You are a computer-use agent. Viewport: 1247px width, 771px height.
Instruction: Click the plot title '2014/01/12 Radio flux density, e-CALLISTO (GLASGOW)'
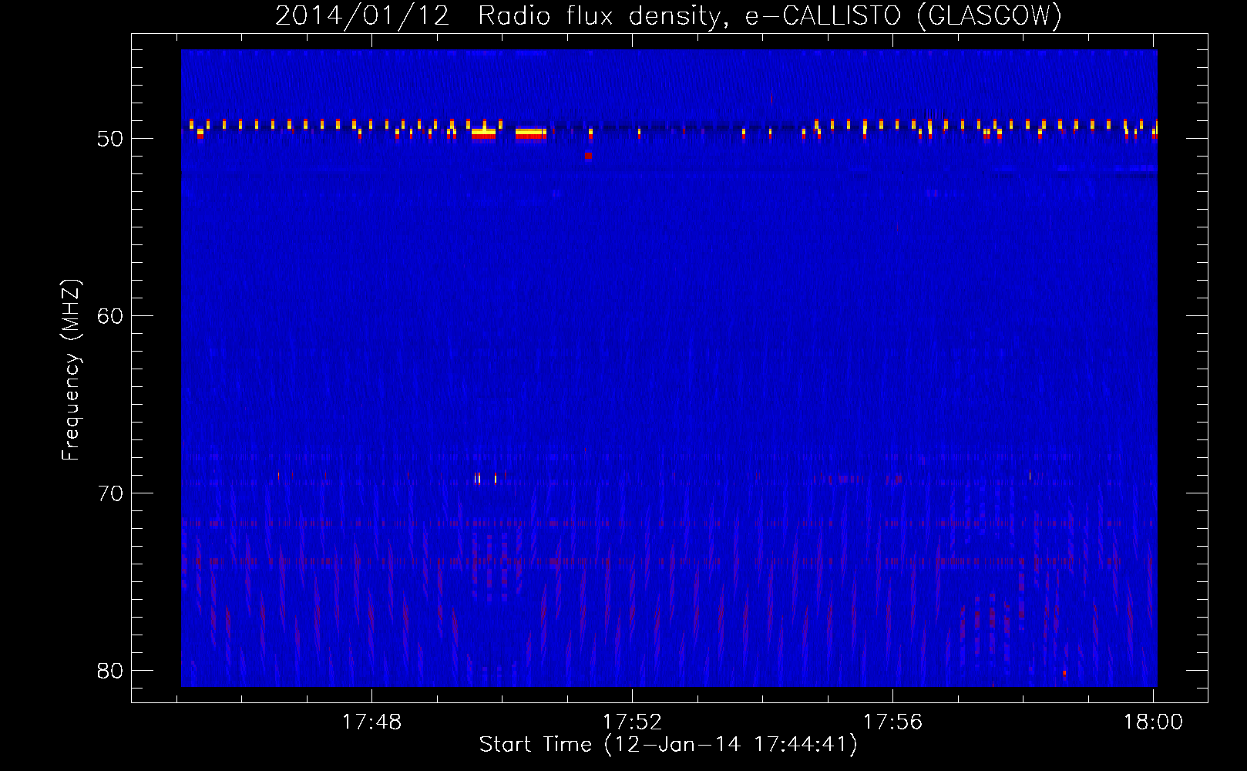point(668,15)
